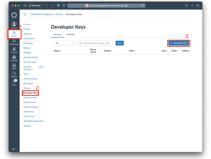
Task: Collapse navigation with the bottom-left arrow icon
Action: pyautogui.click(x=14, y=149)
